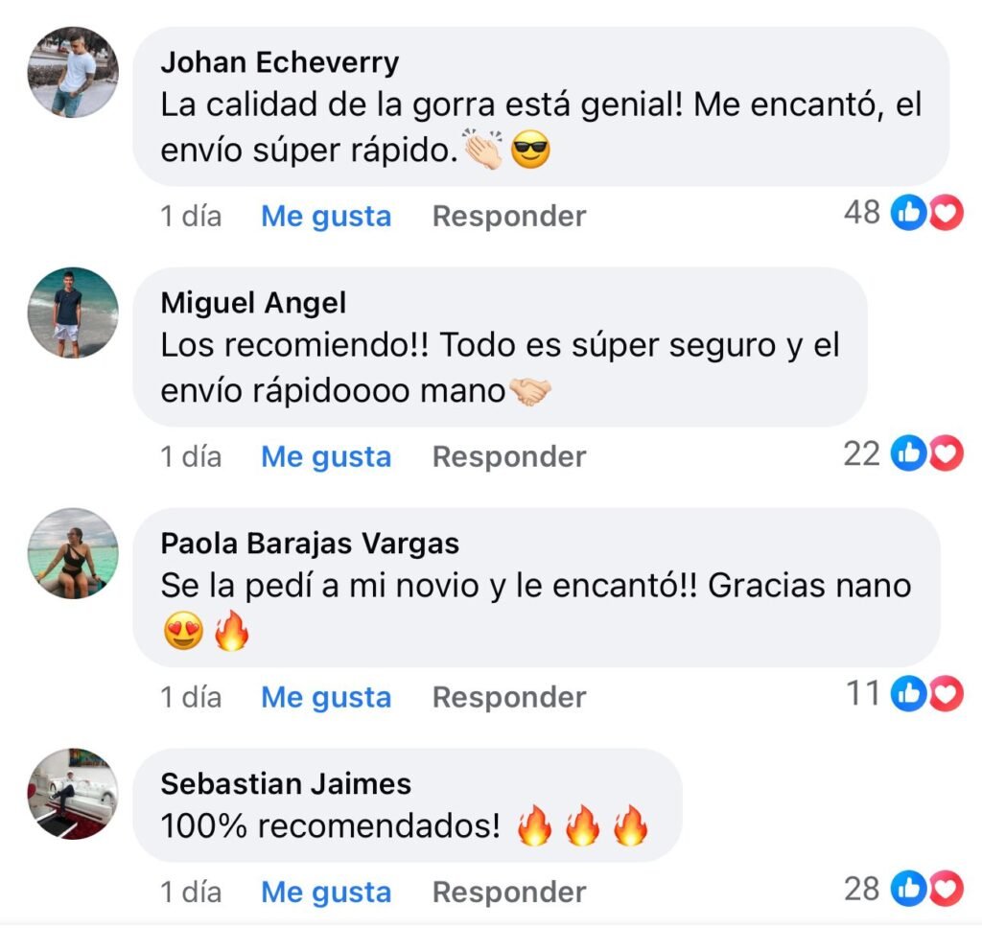This screenshot has height=928, width=982.
Task: Like Johan Echeverry's comment with Me gusta
Action: point(326,217)
